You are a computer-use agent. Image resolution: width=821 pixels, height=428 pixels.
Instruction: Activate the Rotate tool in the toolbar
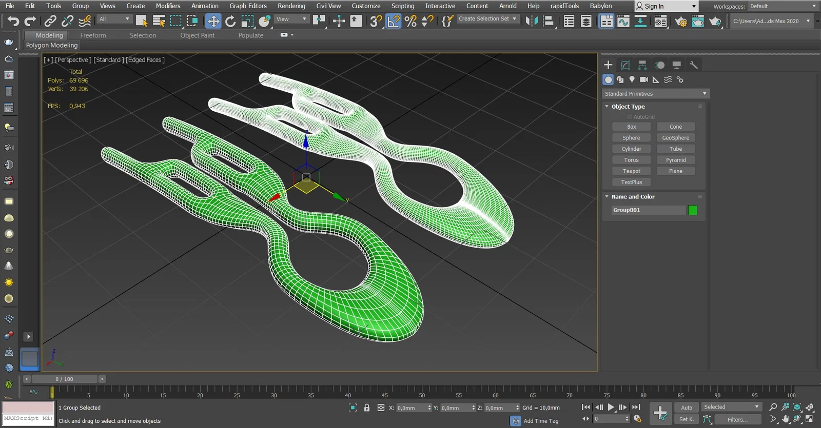pos(230,21)
